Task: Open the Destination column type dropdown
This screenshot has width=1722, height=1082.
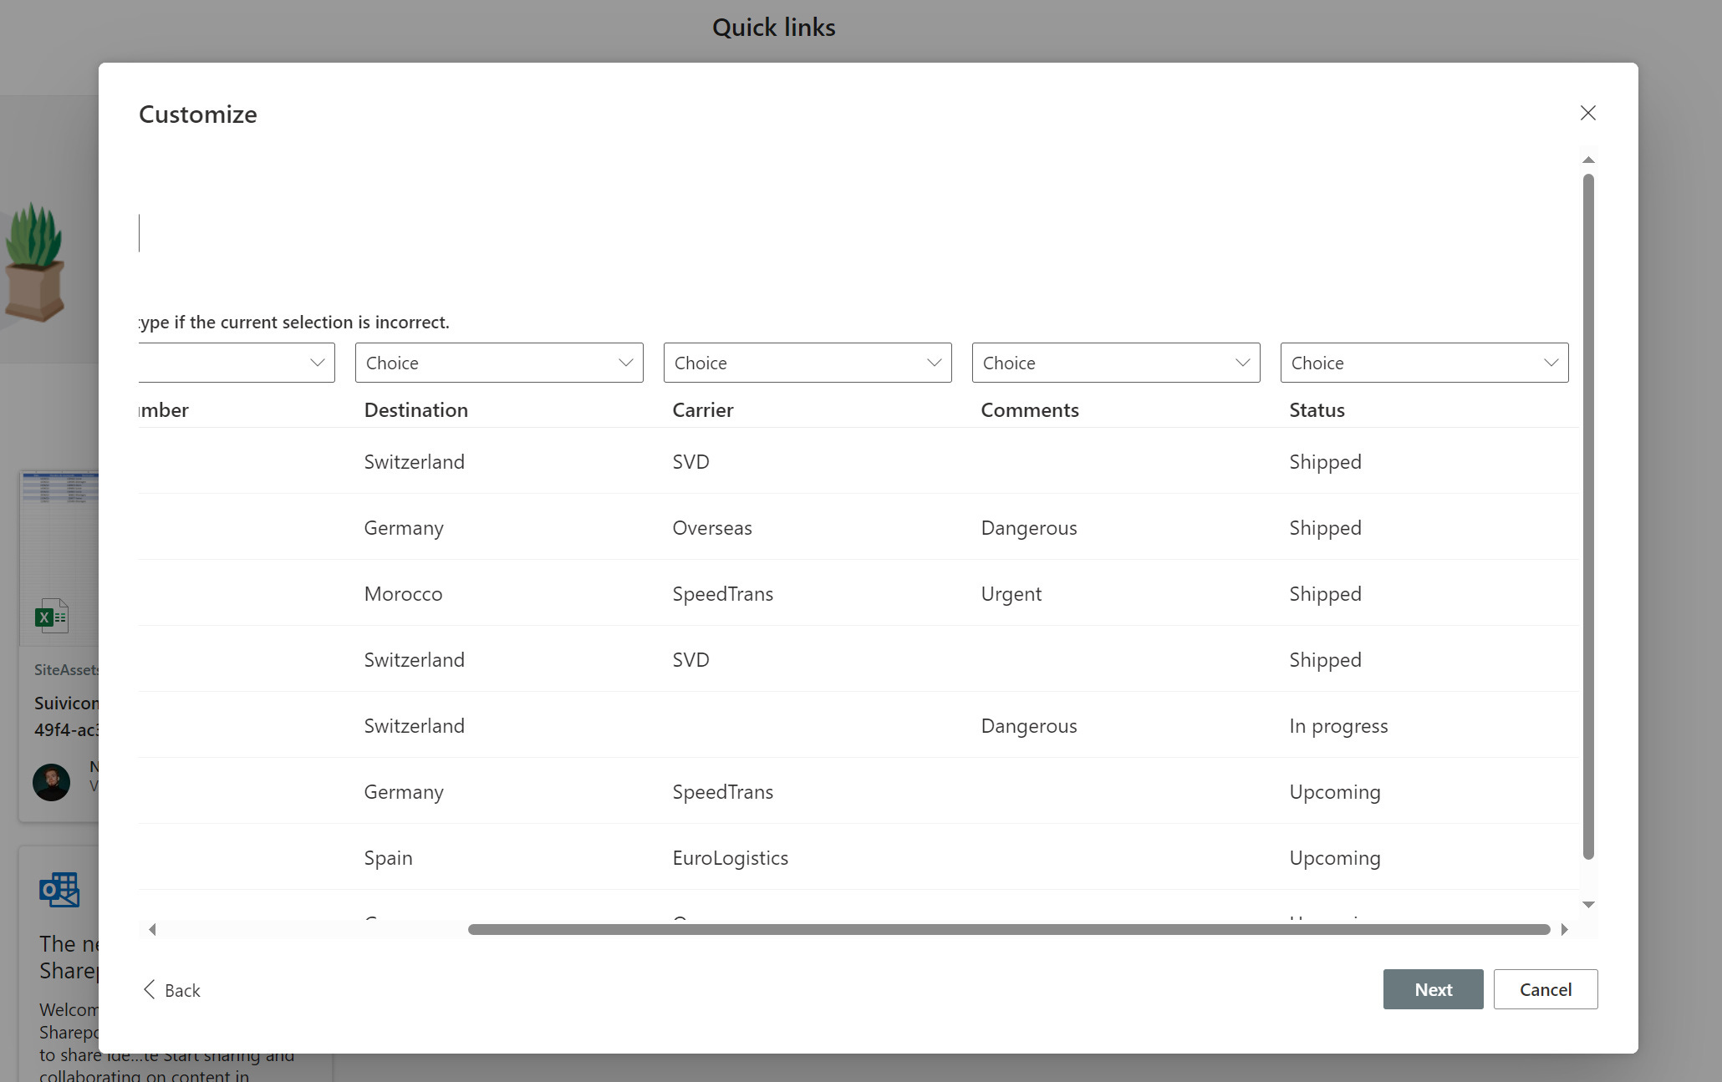Action: tap(498, 363)
